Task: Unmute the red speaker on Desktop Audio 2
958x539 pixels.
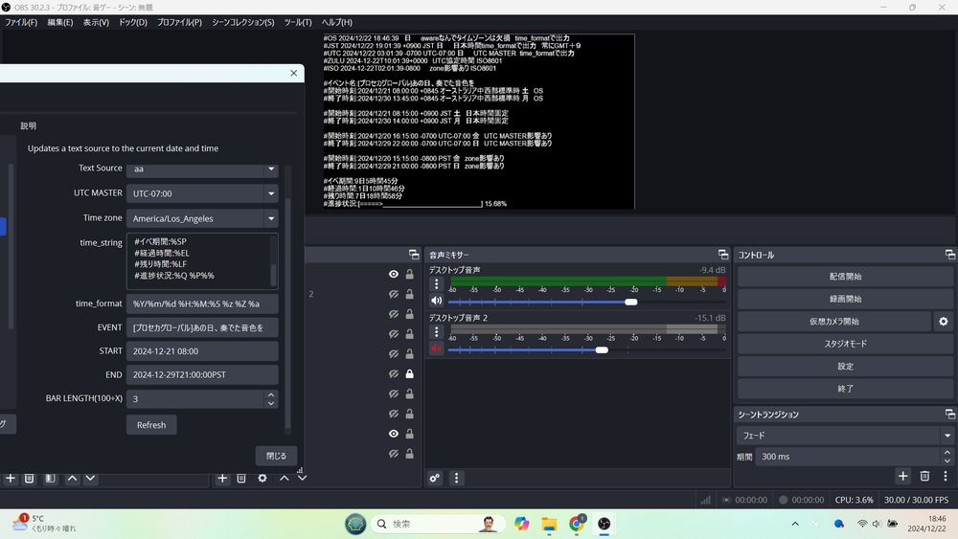Action: 437,348
